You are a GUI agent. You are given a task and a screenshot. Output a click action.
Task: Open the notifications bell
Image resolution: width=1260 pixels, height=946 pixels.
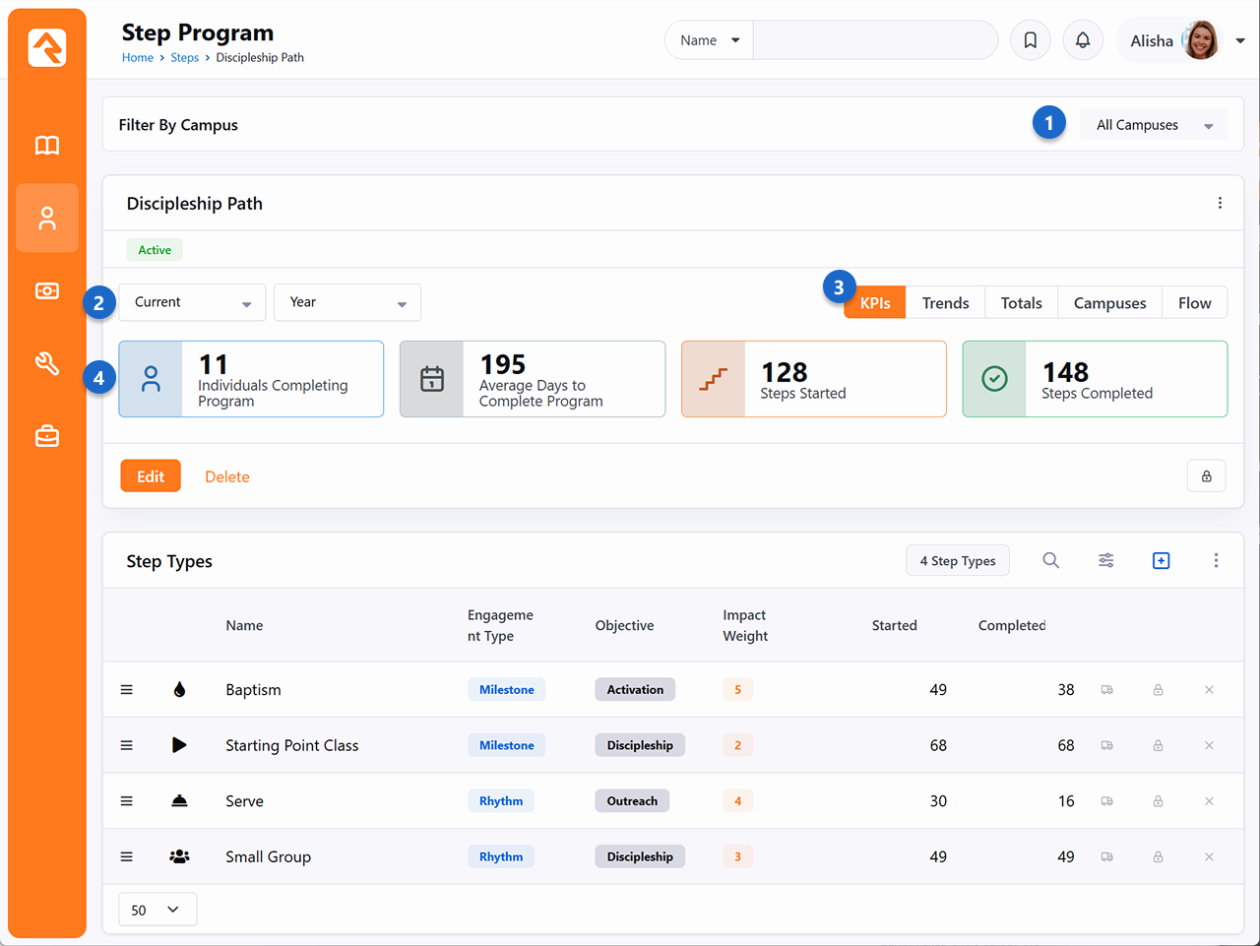1083,40
